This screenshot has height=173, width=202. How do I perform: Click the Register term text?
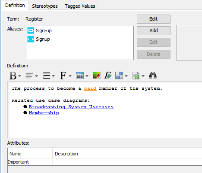[34, 19]
